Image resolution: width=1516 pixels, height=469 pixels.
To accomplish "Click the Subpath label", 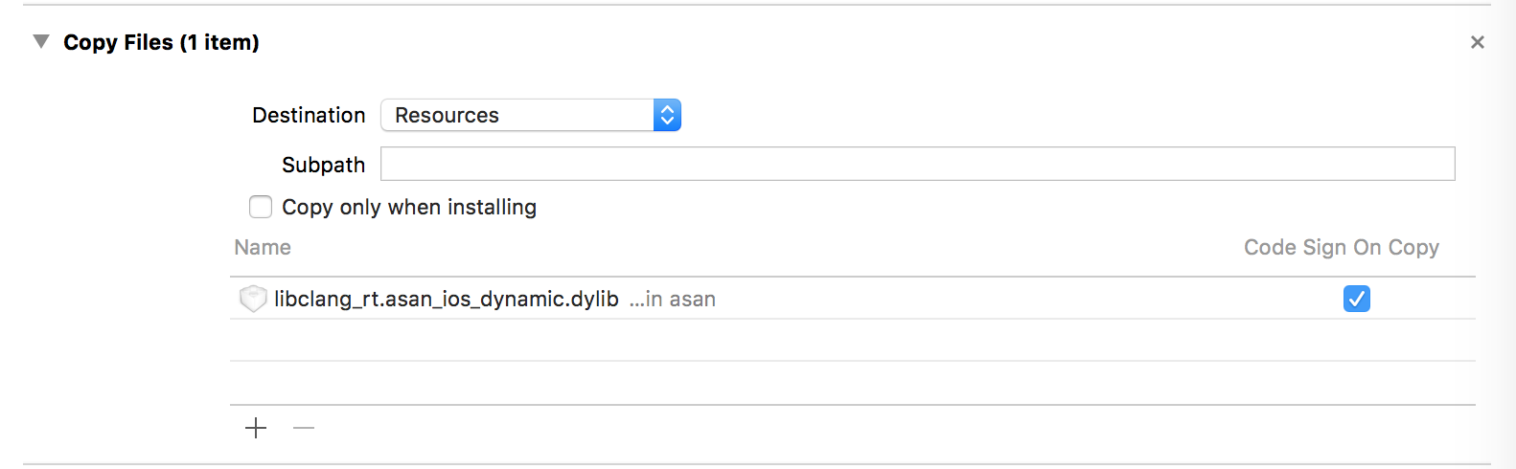I will pyautogui.click(x=323, y=165).
